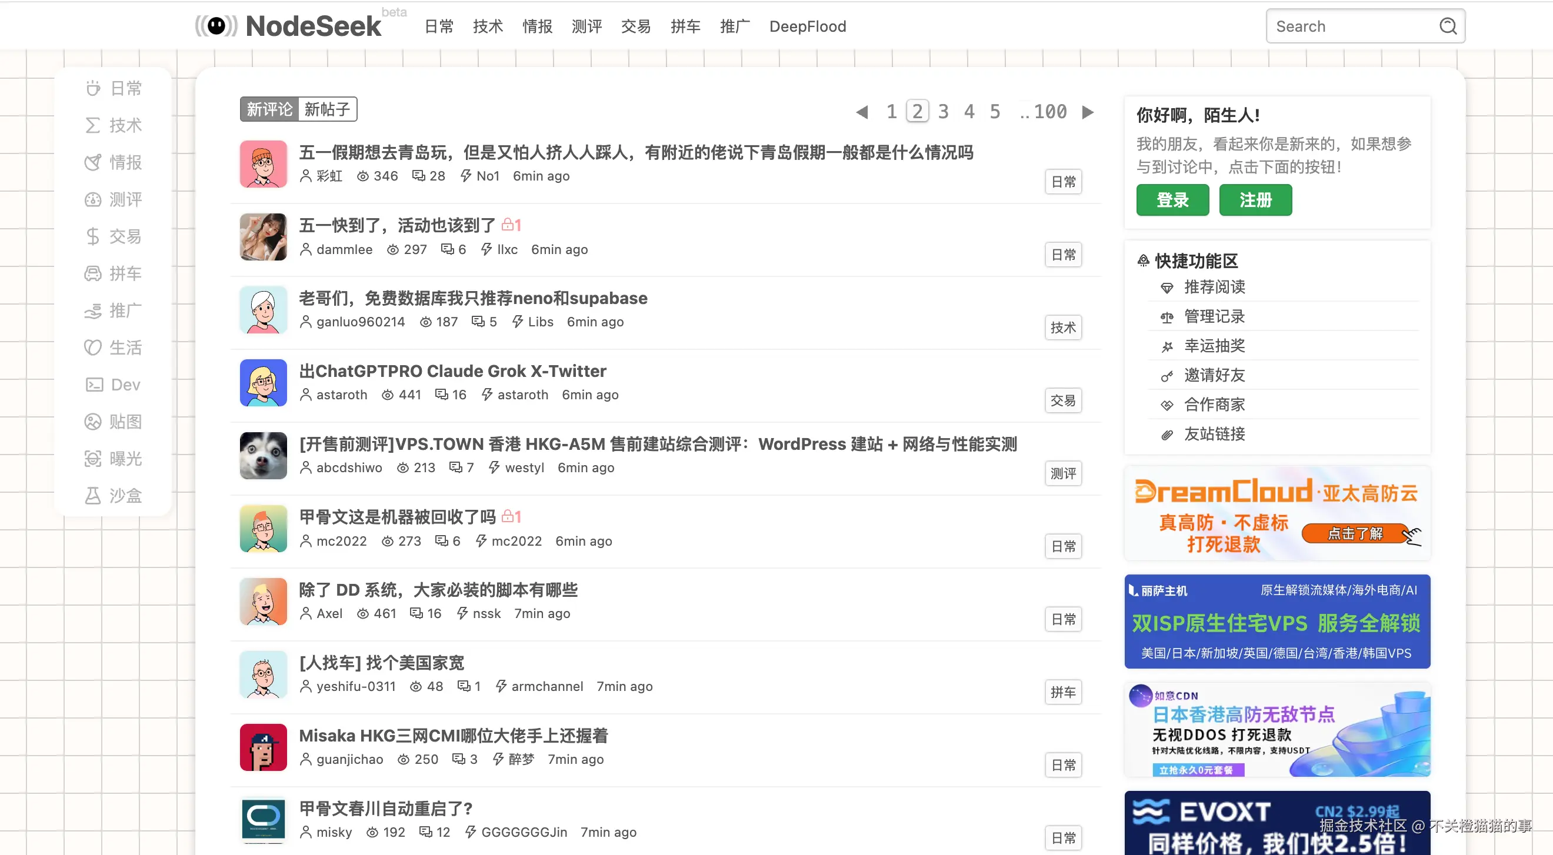Switch to 新帖子 sorting tab
Viewport: 1553px width, 855px height.
click(327, 109)
